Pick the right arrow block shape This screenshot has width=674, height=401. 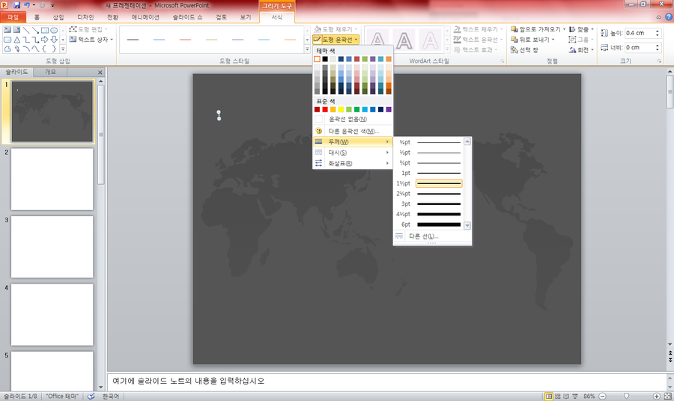45,40
